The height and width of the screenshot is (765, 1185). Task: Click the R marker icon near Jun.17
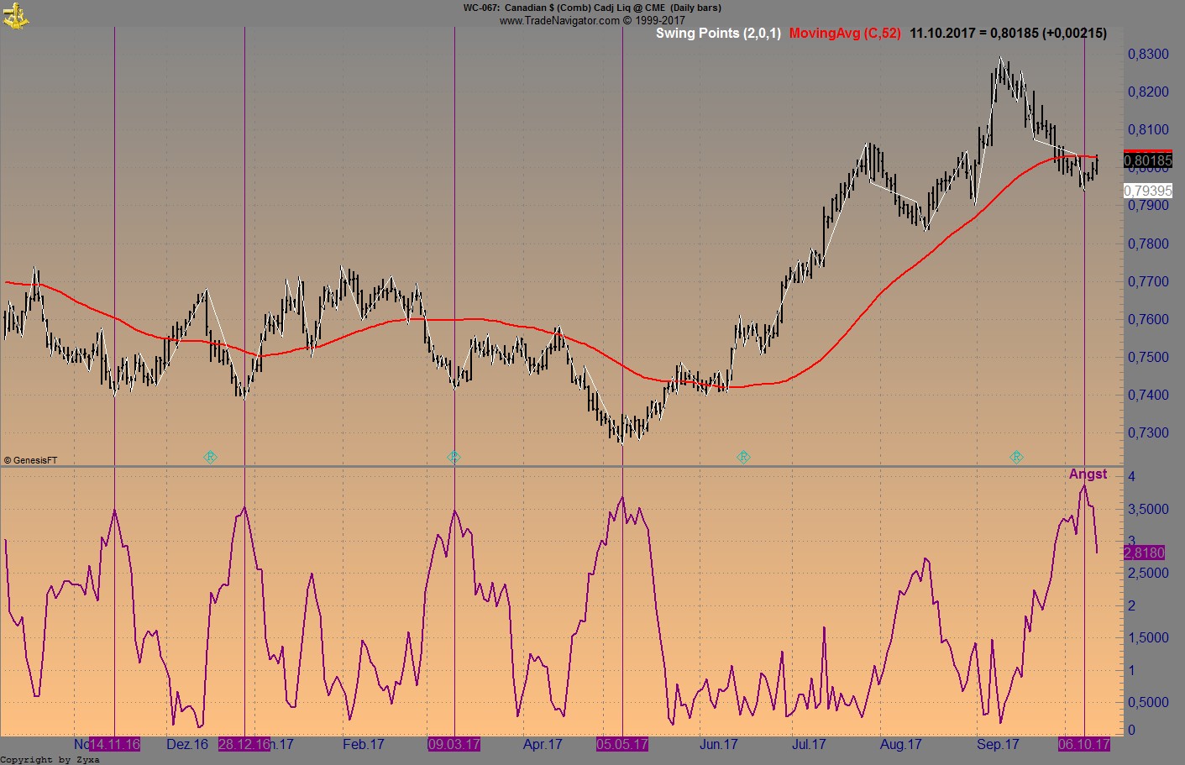click(743, 457)
